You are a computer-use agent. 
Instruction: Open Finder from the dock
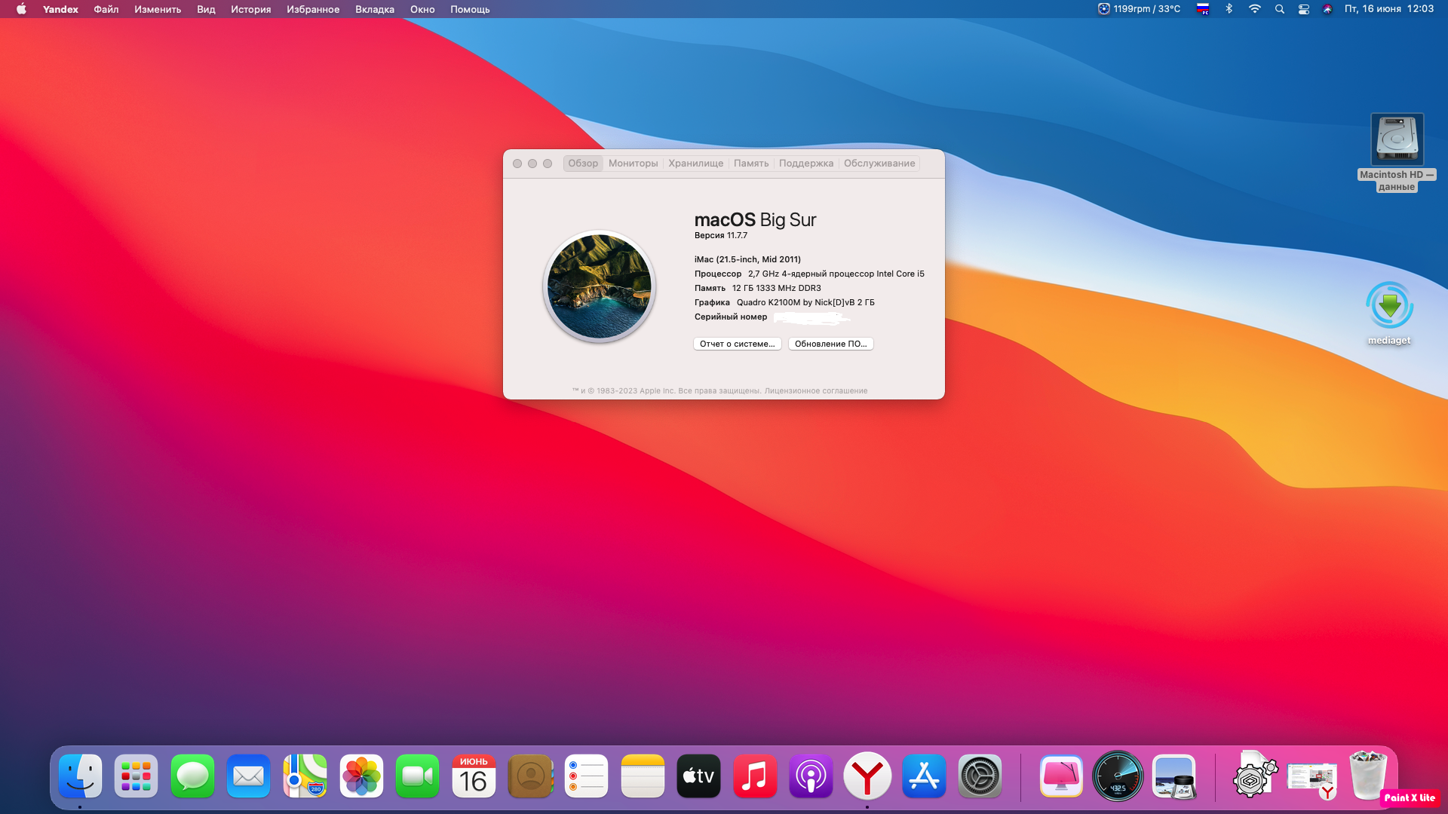(80, 776)
